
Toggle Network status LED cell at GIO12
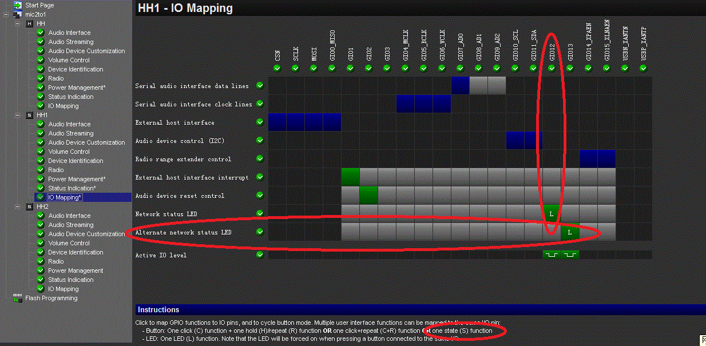click(x=552, y=214)
